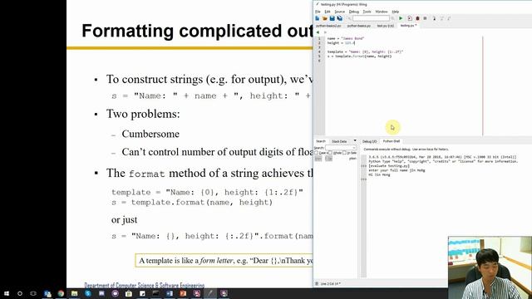The width and height of the screenshot is (532, 299).
Task: Click the green back navigation arrow in editor
Action: [318, 32]
